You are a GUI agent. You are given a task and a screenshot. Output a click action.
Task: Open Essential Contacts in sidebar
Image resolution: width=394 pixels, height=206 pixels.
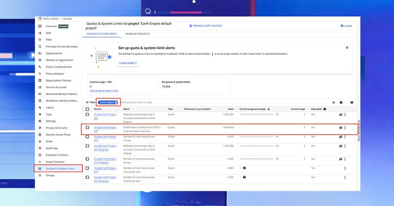coord(57,155)
